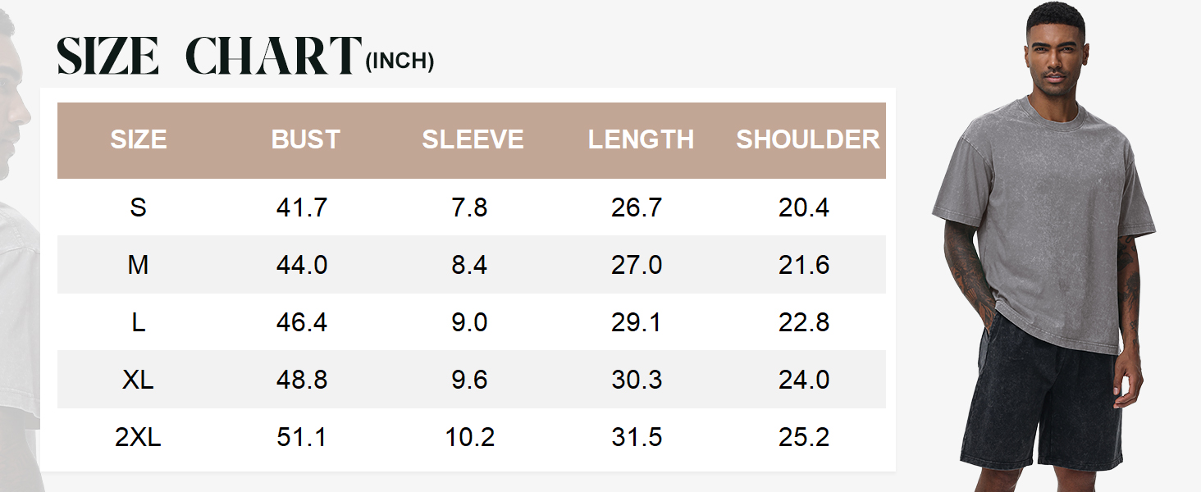Click bust value 51.1

[x=302, y=437]
